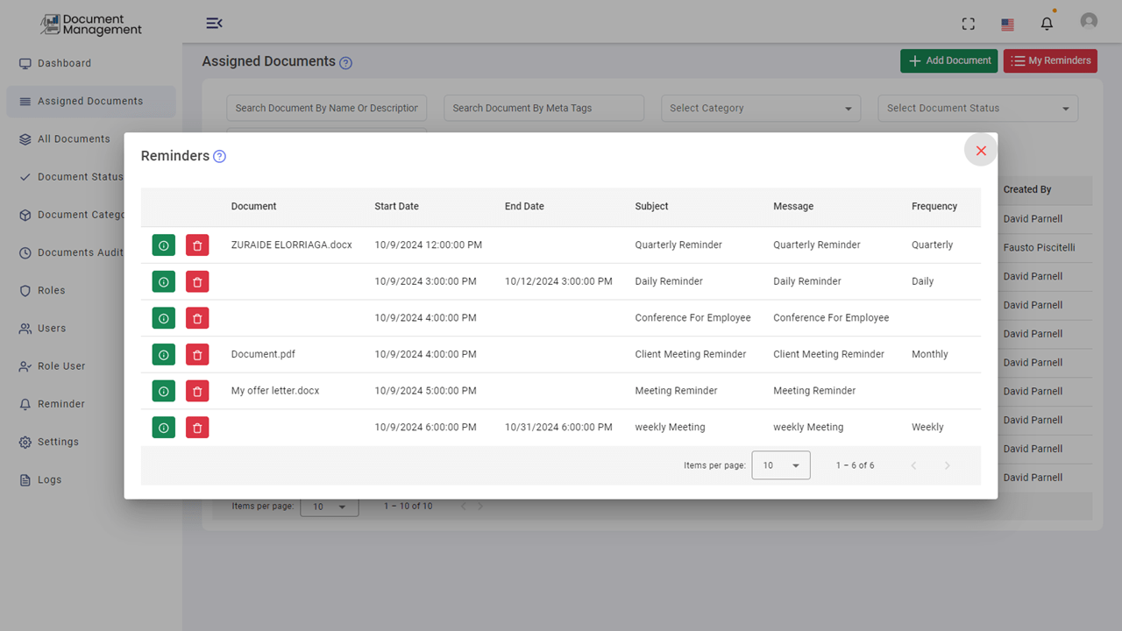This screenshot has height=631, width=1122.
Task: Open the Select Category dropdown
Action: 759,108
